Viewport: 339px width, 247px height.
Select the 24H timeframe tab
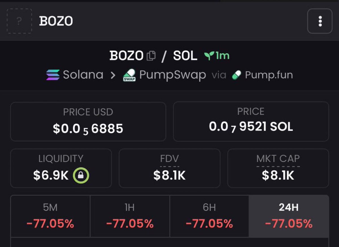click(x=289, y=216)
